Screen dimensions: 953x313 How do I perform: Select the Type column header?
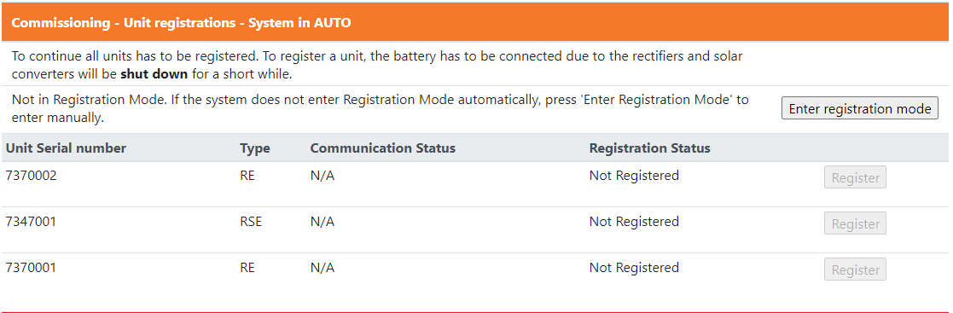pyautogui.click(x=254, y=148)
